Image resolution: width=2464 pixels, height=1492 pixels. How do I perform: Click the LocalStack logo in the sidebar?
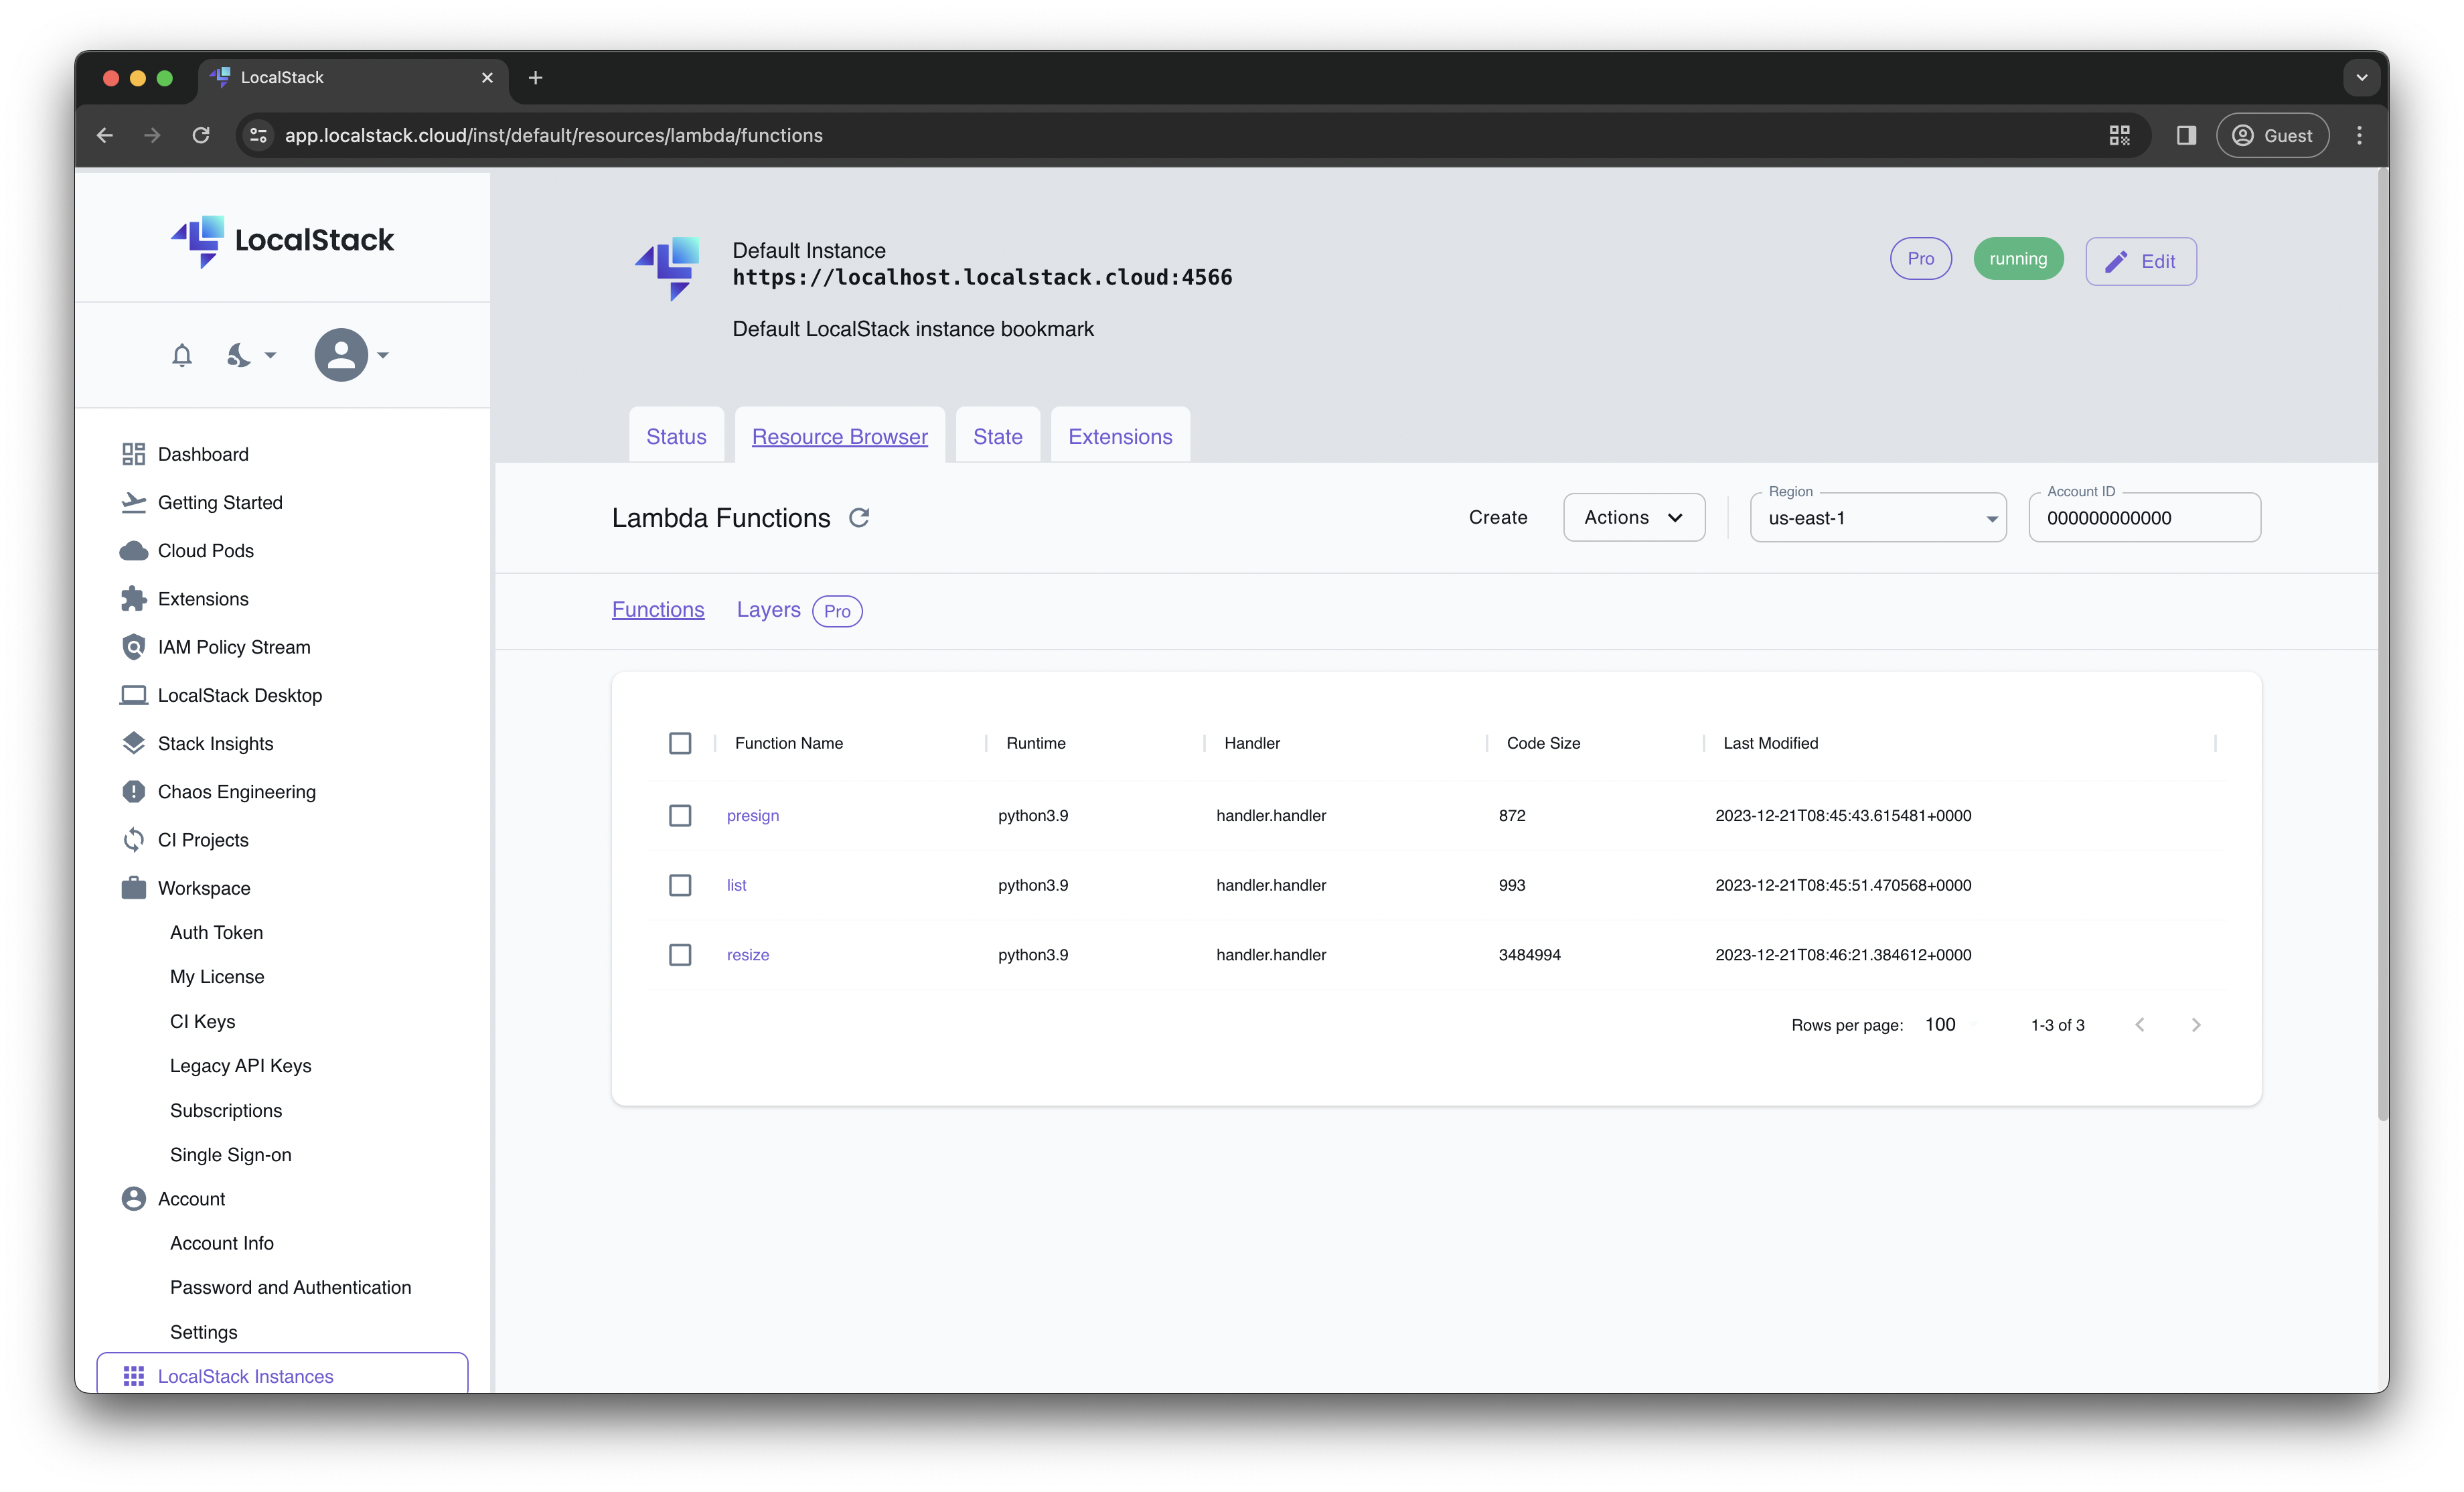click(x=283, y=240)
